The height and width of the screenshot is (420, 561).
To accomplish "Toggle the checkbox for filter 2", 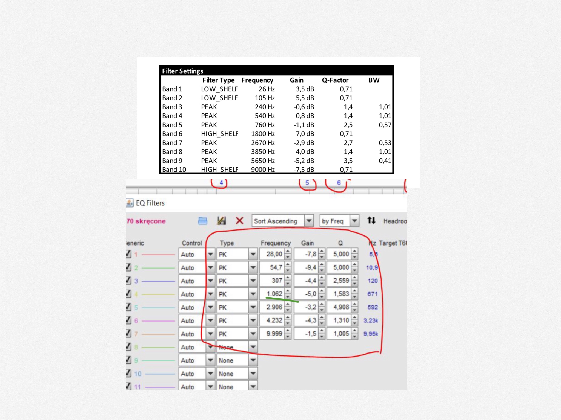I will [x=128, y=267].
